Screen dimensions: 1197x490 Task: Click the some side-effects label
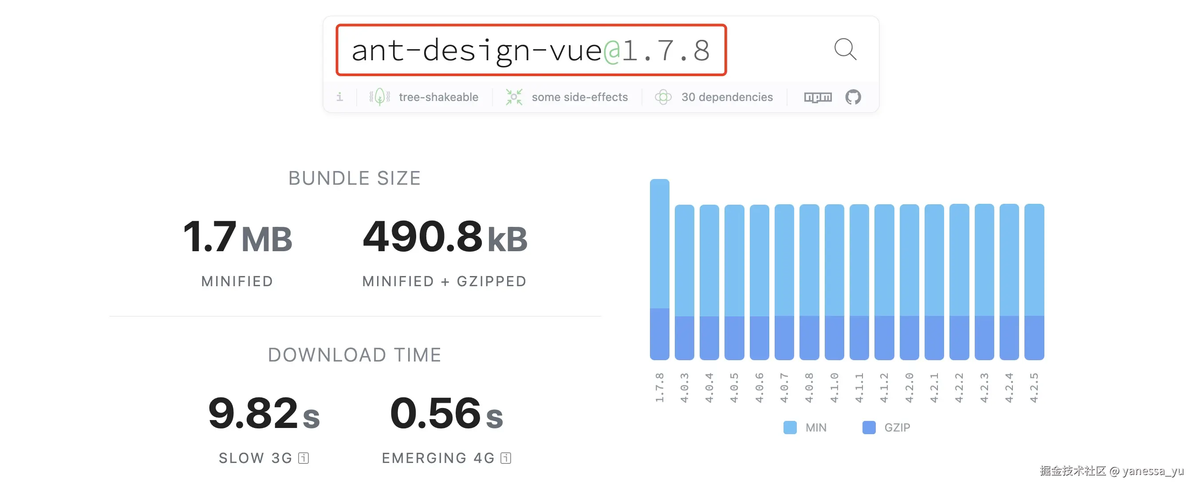tap(579, 97)
